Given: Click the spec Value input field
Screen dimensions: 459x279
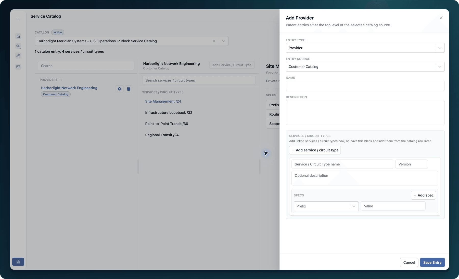Looking at the screenshot, I should click(x=393, y=206).
